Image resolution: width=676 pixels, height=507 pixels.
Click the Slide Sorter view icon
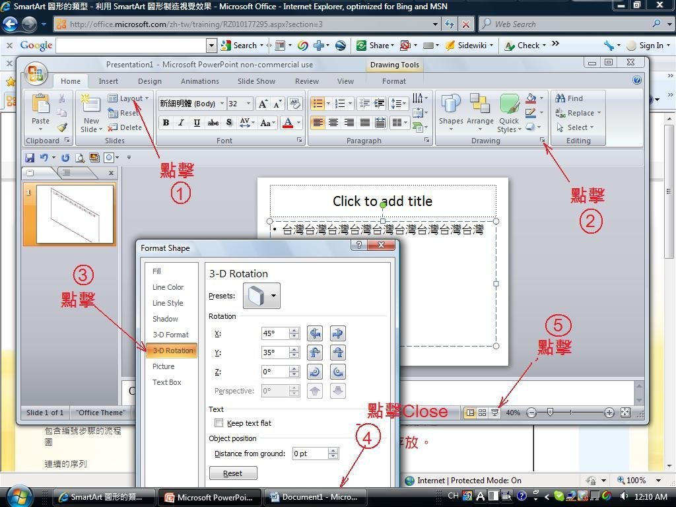coord(483,413)
